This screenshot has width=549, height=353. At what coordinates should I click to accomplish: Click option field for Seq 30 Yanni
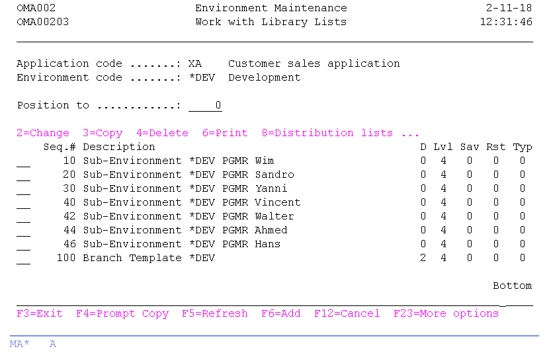click(x=23, y=189)
